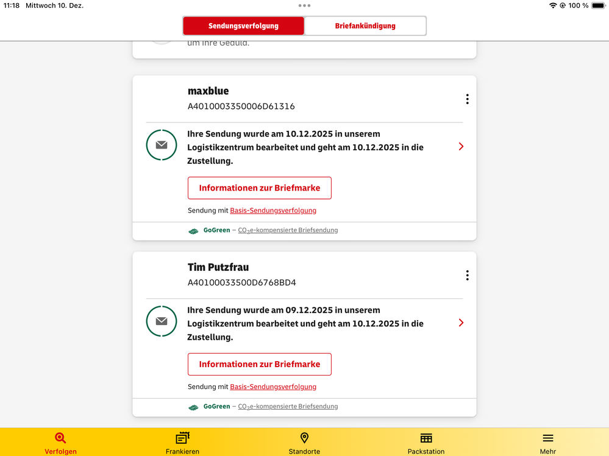Switch to the Sendungsverfolgung segment
The height and width of the screenshot is (456, 609).
[x=243, y=26]
